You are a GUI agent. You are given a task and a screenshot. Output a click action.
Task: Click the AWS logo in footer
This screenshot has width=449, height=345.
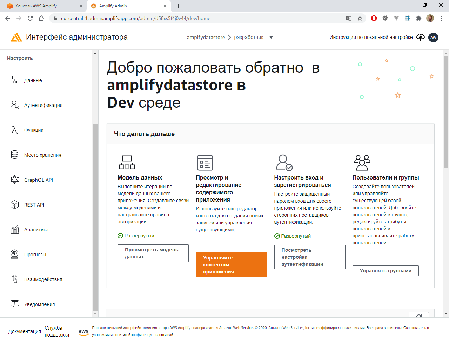(x=83, y=332)
